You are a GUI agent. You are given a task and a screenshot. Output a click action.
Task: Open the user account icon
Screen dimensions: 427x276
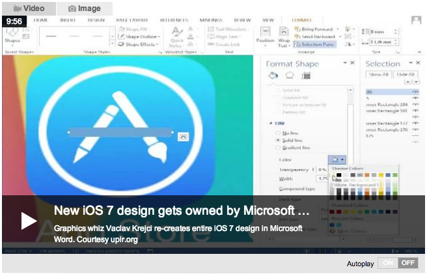(x=416, y=20)
